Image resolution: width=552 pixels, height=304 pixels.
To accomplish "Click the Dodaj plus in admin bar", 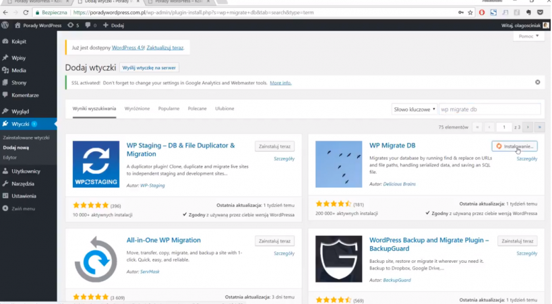I will click(x=113, y=26).
